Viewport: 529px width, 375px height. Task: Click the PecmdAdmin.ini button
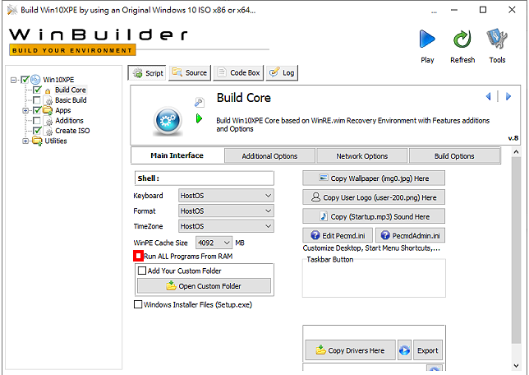pos(410,235)
